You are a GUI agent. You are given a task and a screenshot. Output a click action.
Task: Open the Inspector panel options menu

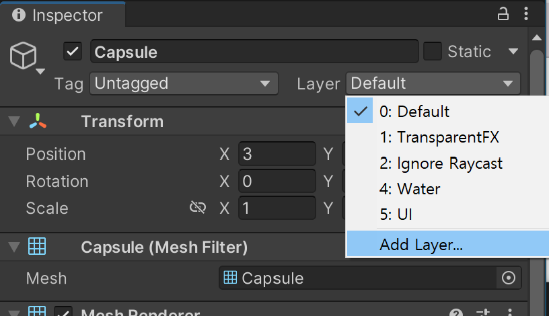click(x=528, y=14)
